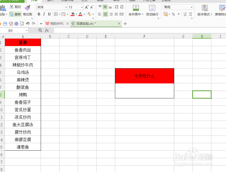Click the Print icon
Image resolution: width=226 pixels, height=172 pixels.
point(16,24)
